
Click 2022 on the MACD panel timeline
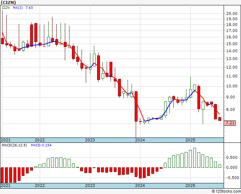(x=40, y=185)
